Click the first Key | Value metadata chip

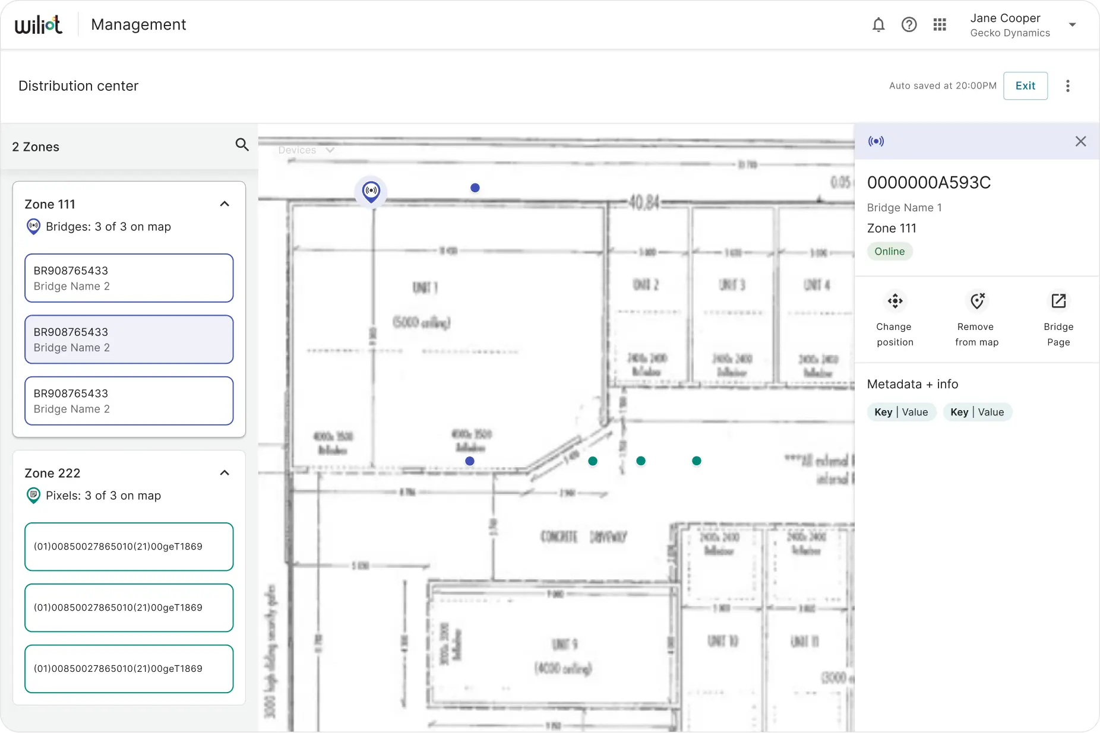[x=901, y=412]
